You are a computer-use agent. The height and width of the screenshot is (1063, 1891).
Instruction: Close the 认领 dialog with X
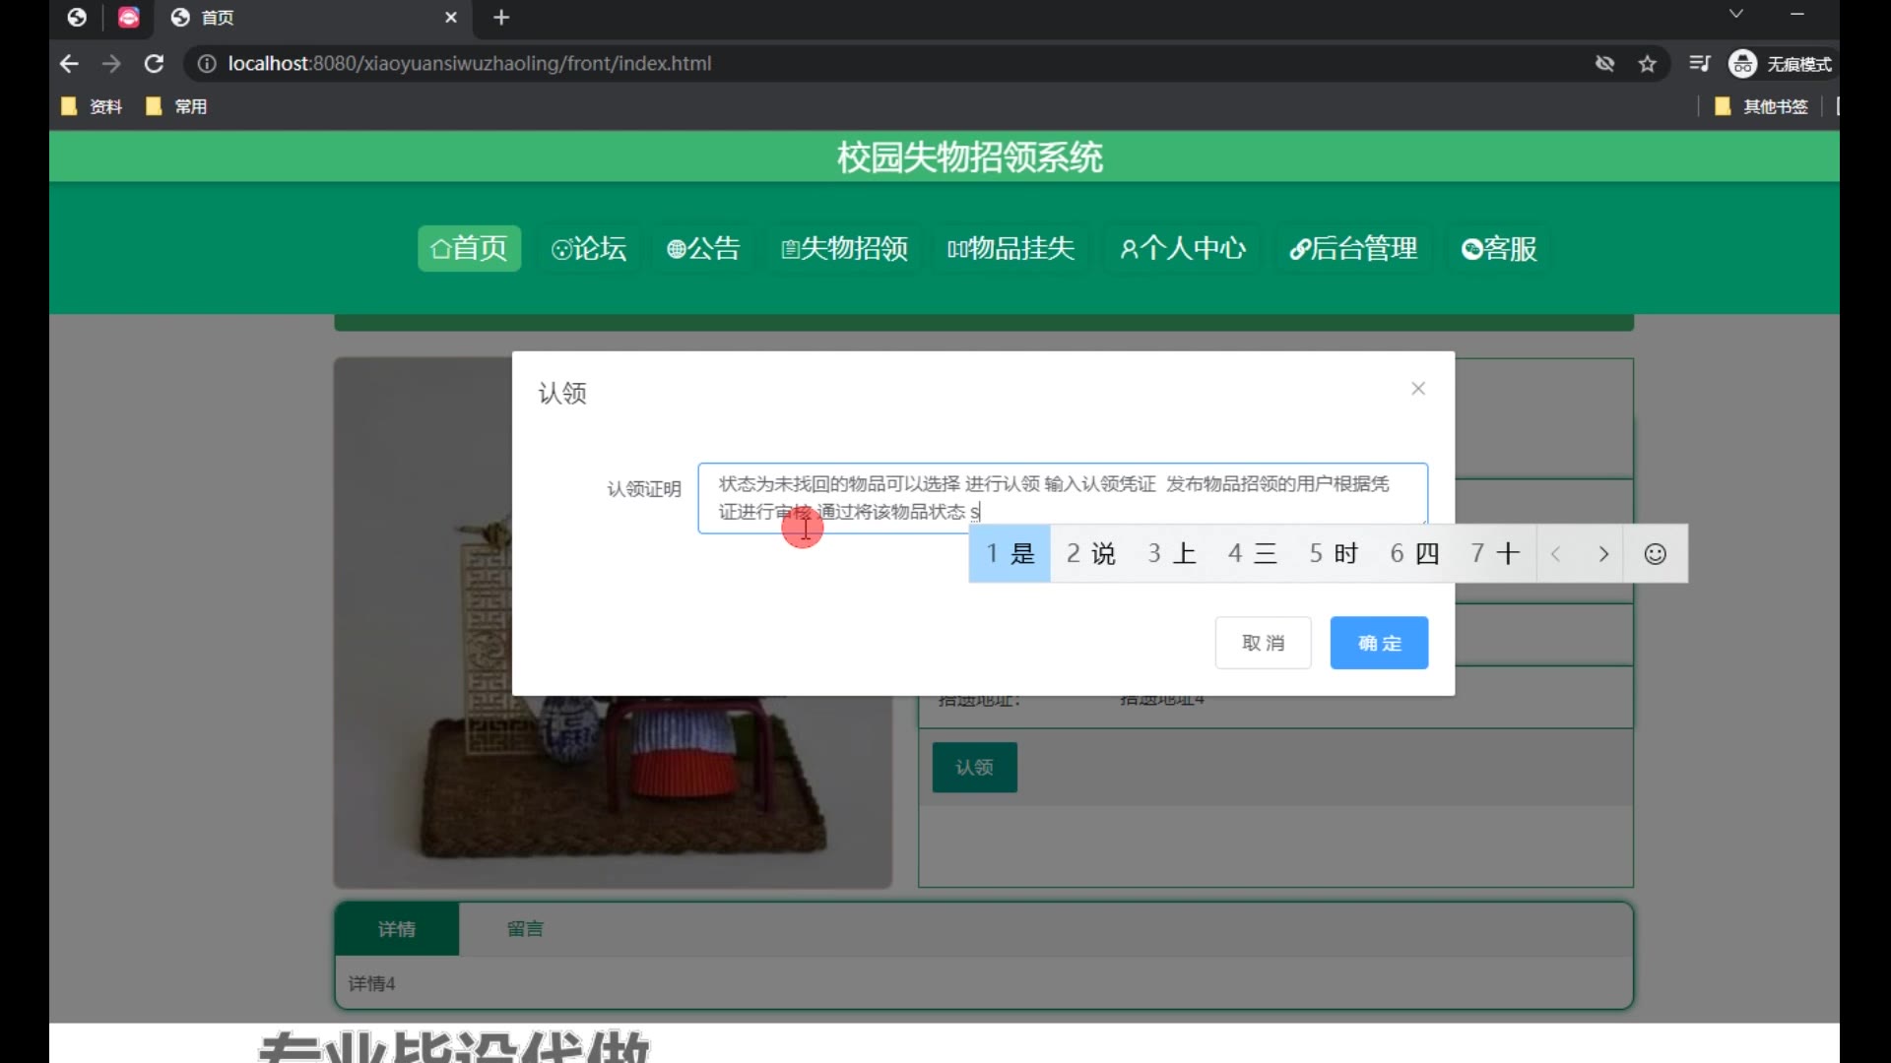[x=1418, y=389]
